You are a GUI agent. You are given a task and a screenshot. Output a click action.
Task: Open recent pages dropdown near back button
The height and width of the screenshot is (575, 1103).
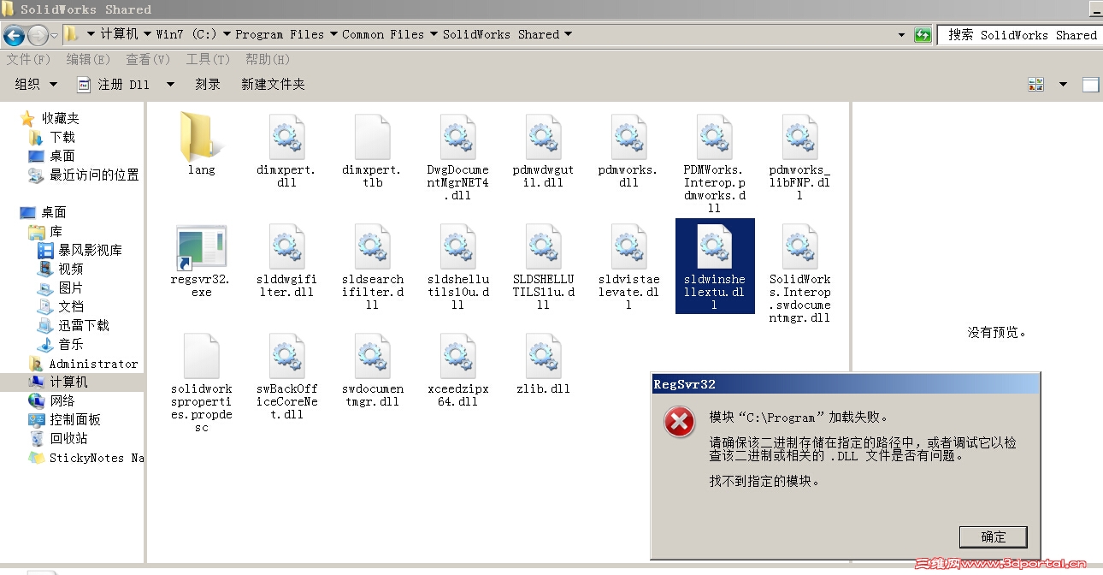[x=54, y=35]
